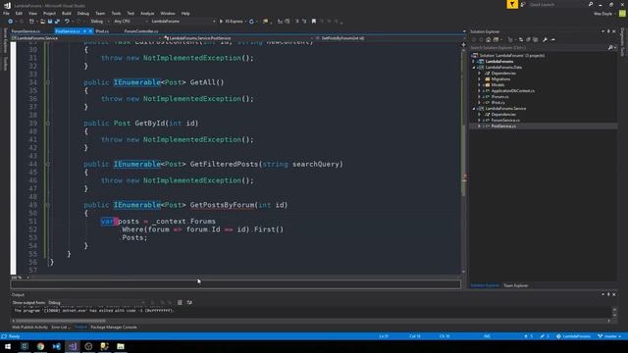
Task: Open the Web Publish Activity tab
Action: [29, 327]
